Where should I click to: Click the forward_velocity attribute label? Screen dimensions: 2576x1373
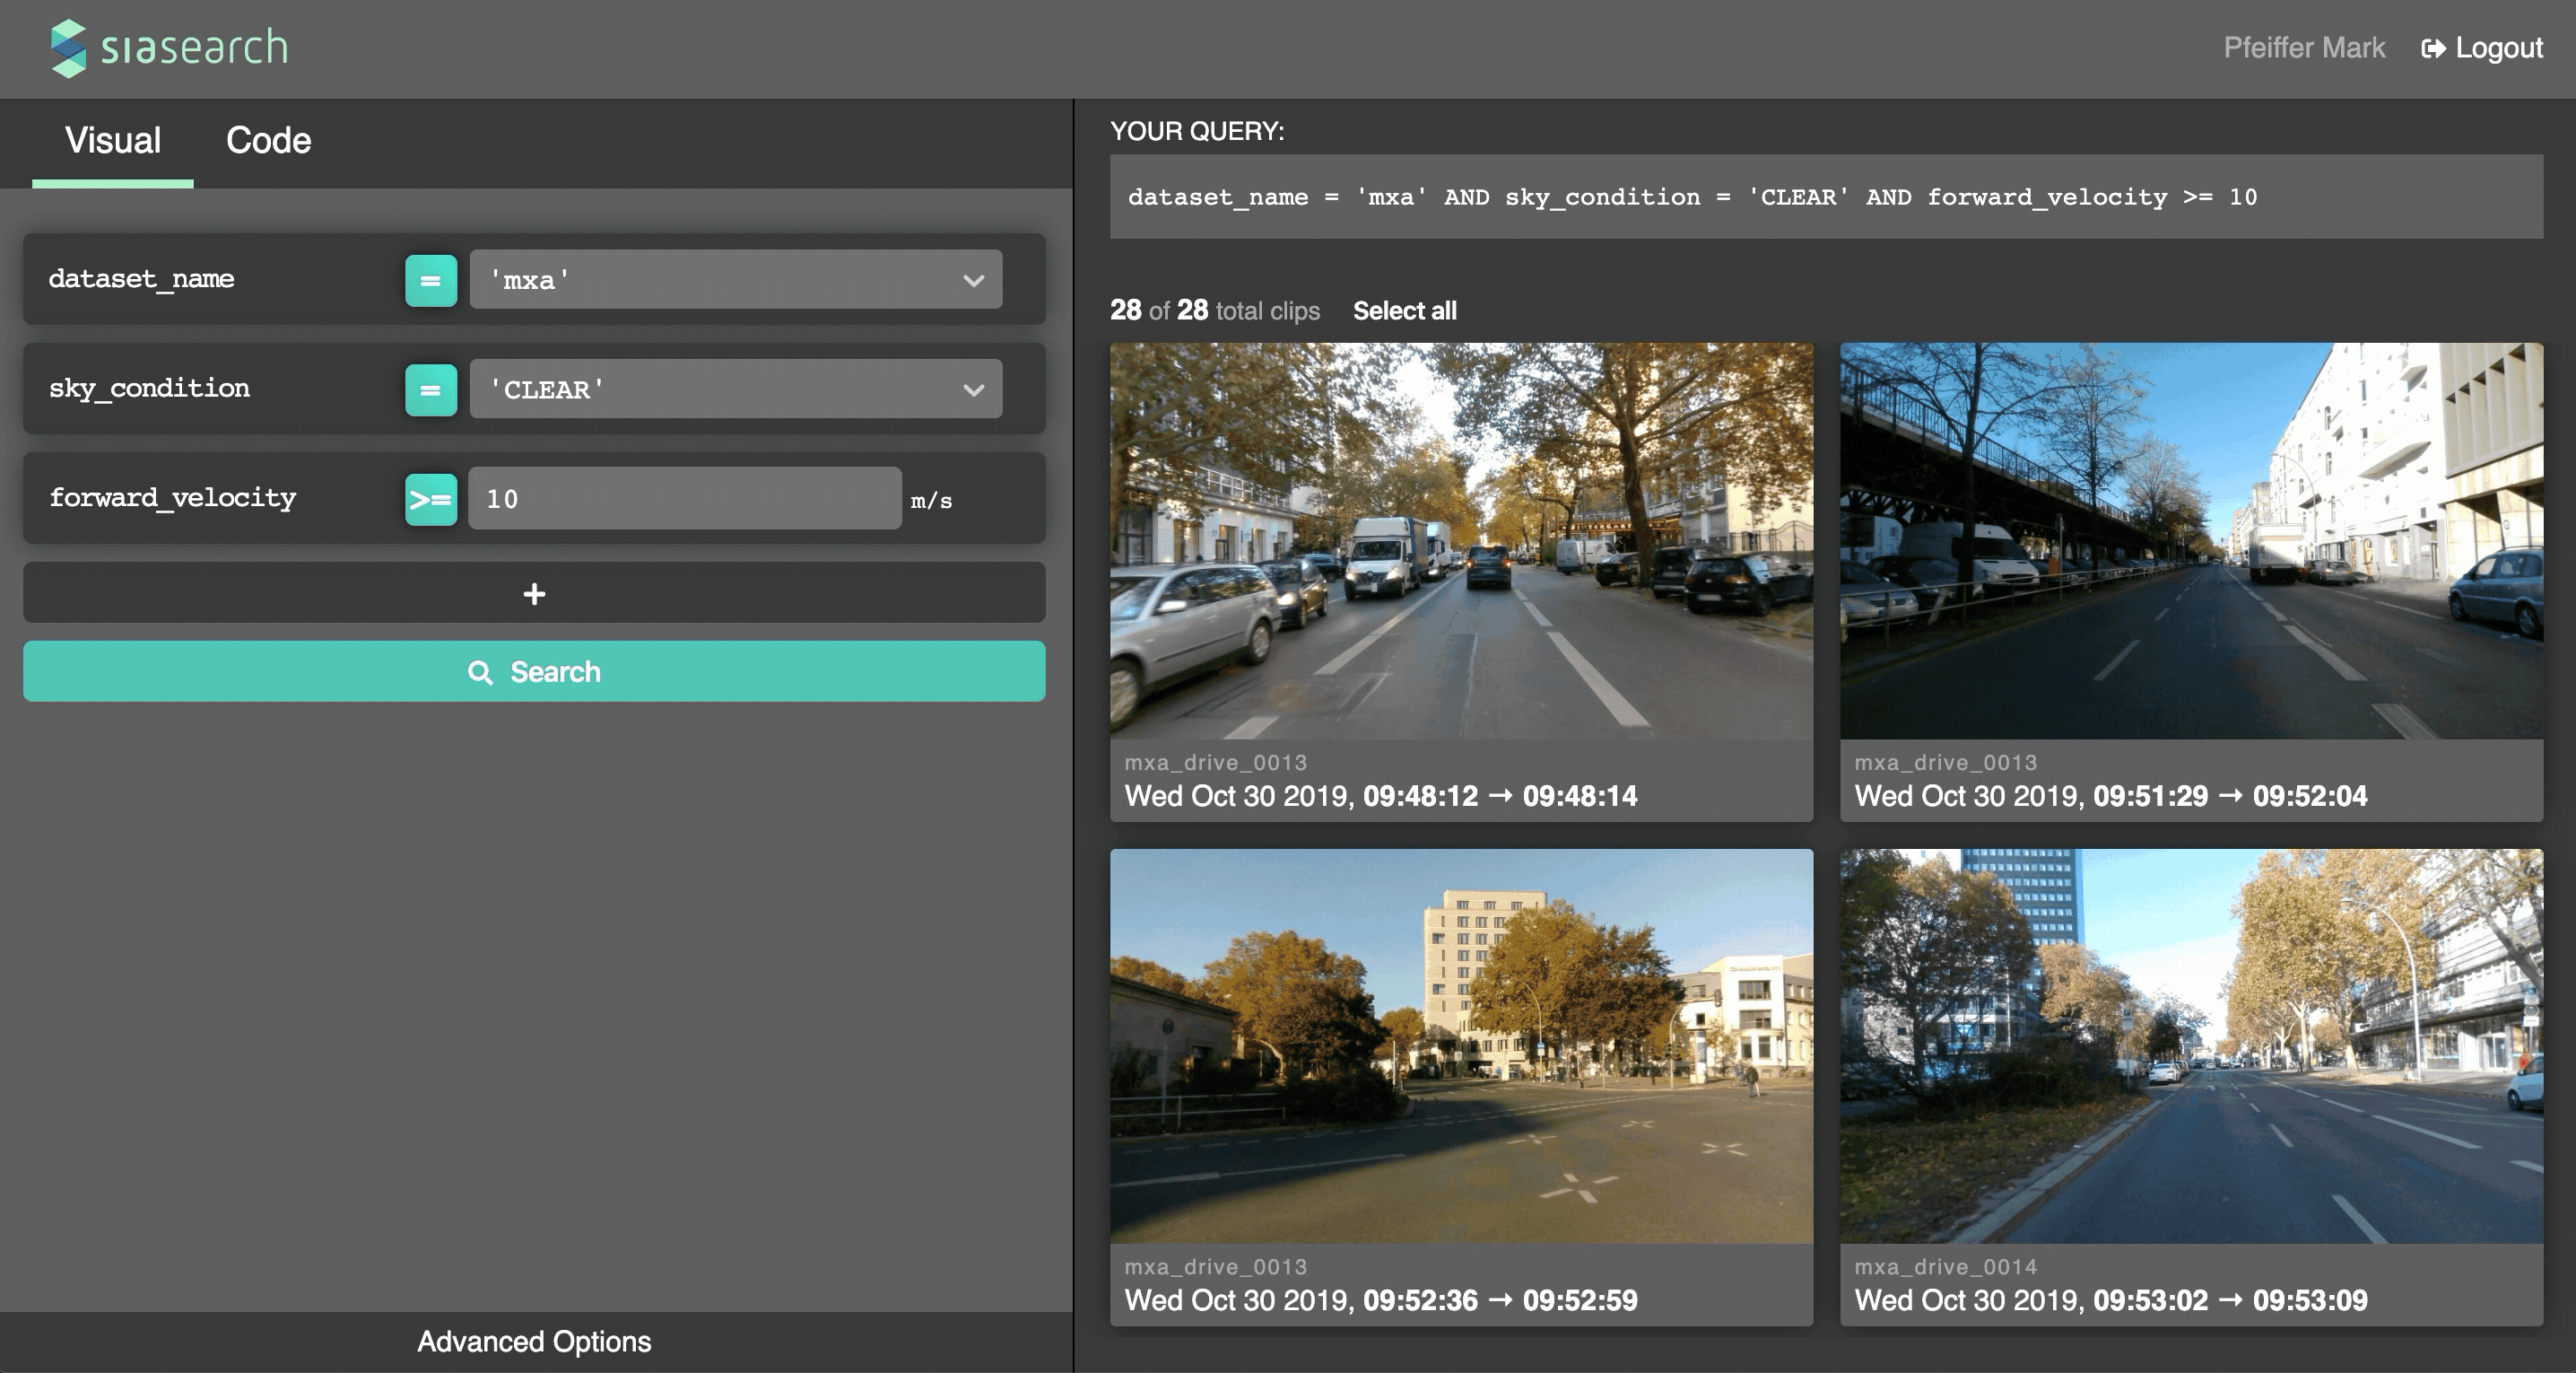click(172, 498)
